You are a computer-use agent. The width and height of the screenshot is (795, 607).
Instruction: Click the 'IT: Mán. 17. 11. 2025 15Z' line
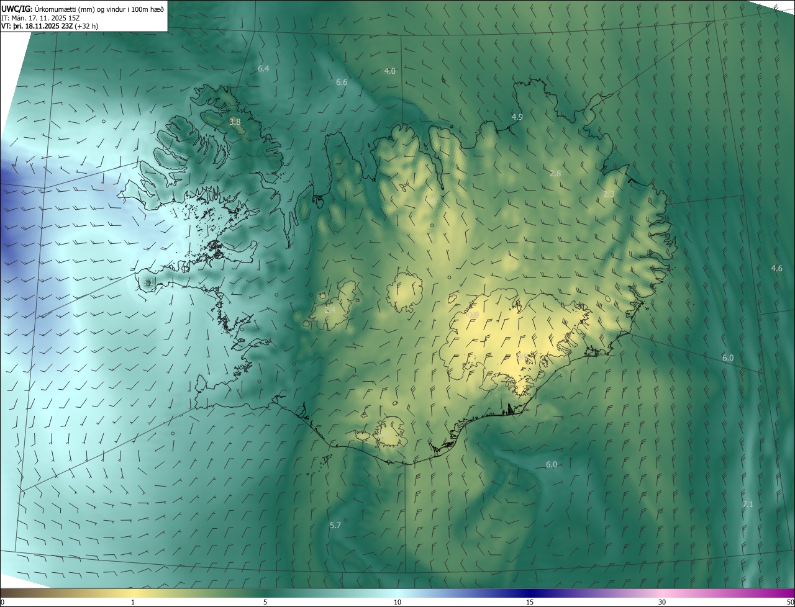click(41, 18)
